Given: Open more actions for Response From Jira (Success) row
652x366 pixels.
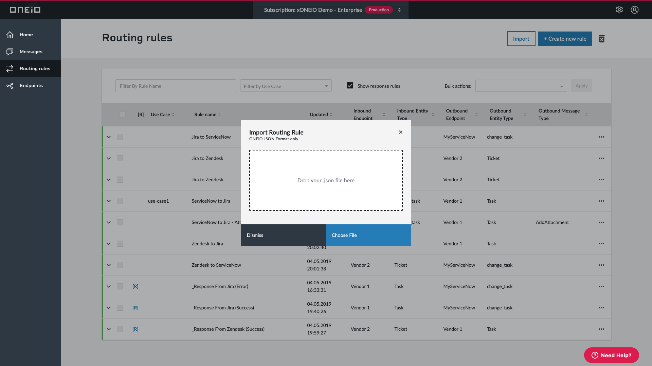Looking at the screenshot, I should pyautogui.click(x=601, y=308).
